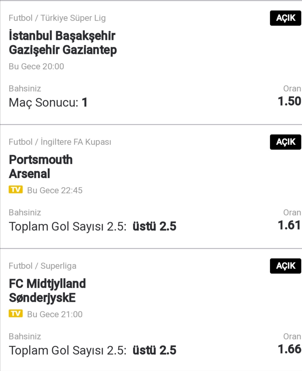Click Portsmouth Toplam Gol Sayısı üstü 2.5 selection
Image resolution: width=302 pixels, height=371 pixels.
92,226
